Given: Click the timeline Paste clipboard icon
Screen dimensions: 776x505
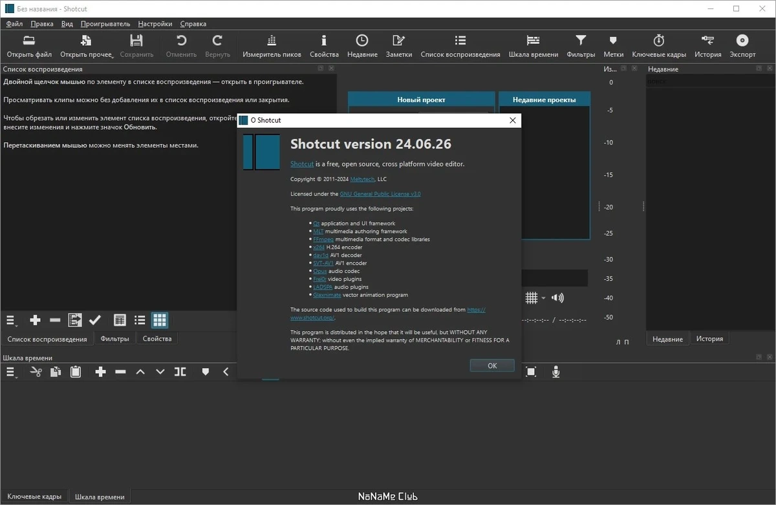Looking at the screenshot, I should coord(76,371).
